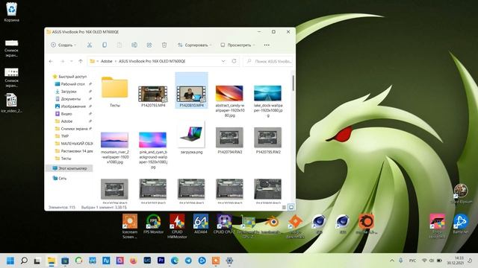Copy the selected file via toolbar icon
The image size is (478, 268).
tap(105, 45)
